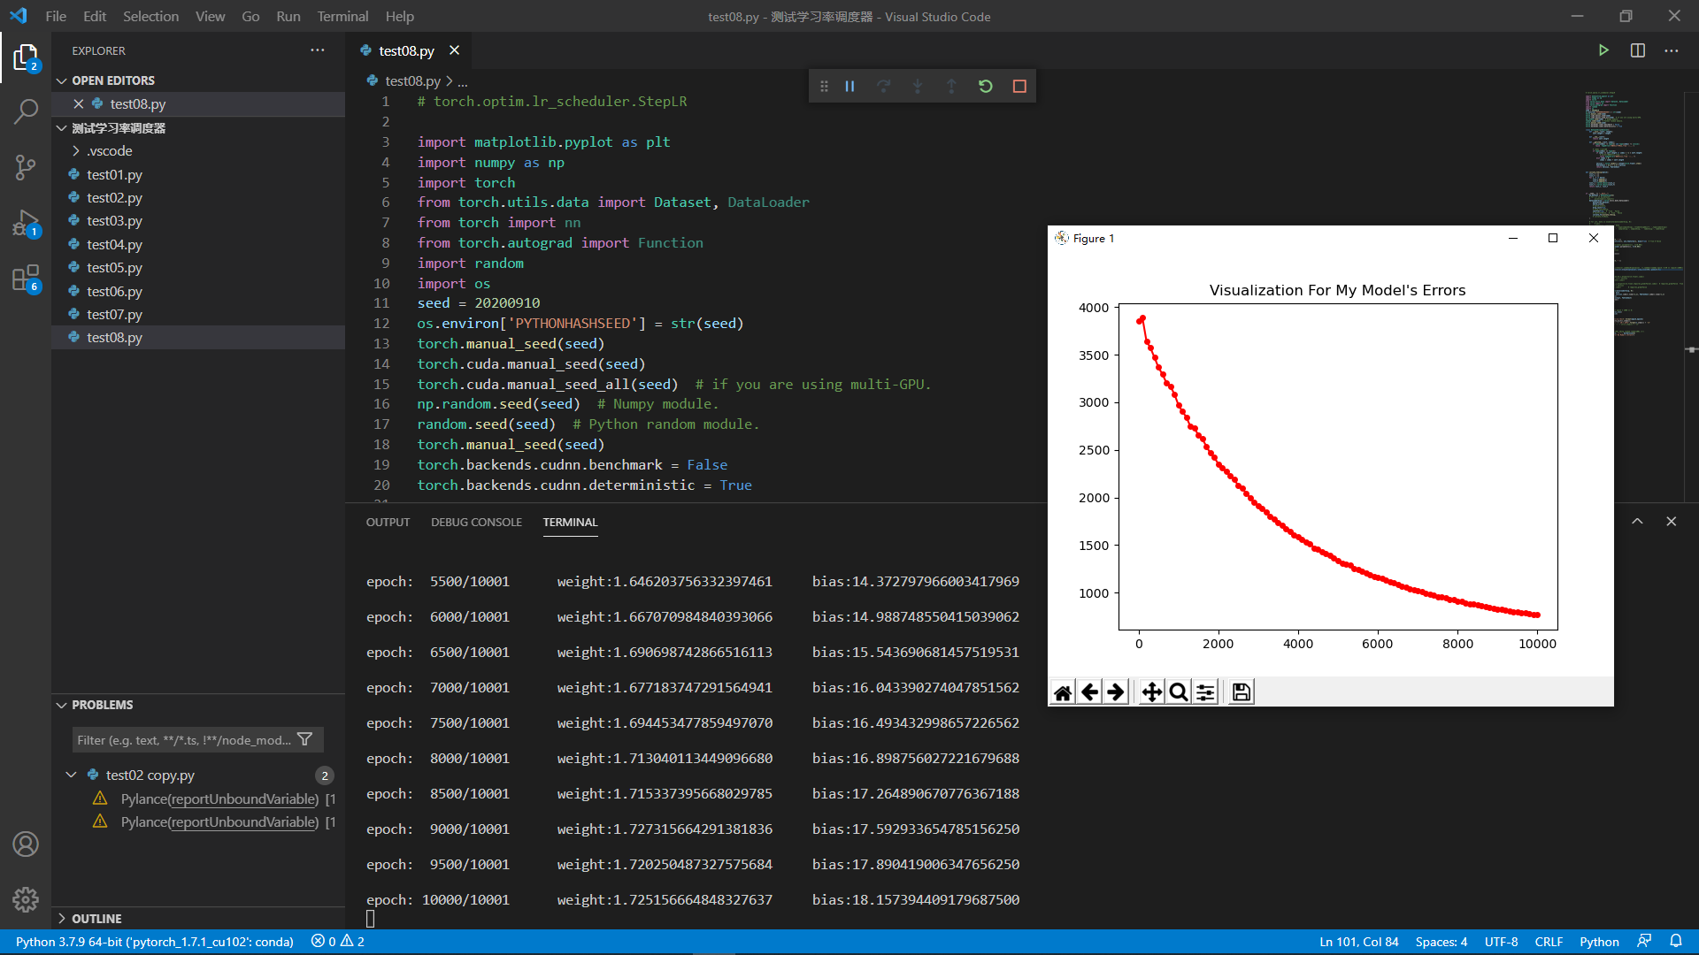
Task: Stop the debug session
Action: pyautogui.click(x=1019, y=86)
